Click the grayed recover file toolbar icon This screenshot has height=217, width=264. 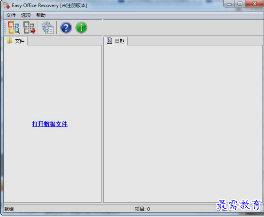pyautogui.click(x=29, y=27)
